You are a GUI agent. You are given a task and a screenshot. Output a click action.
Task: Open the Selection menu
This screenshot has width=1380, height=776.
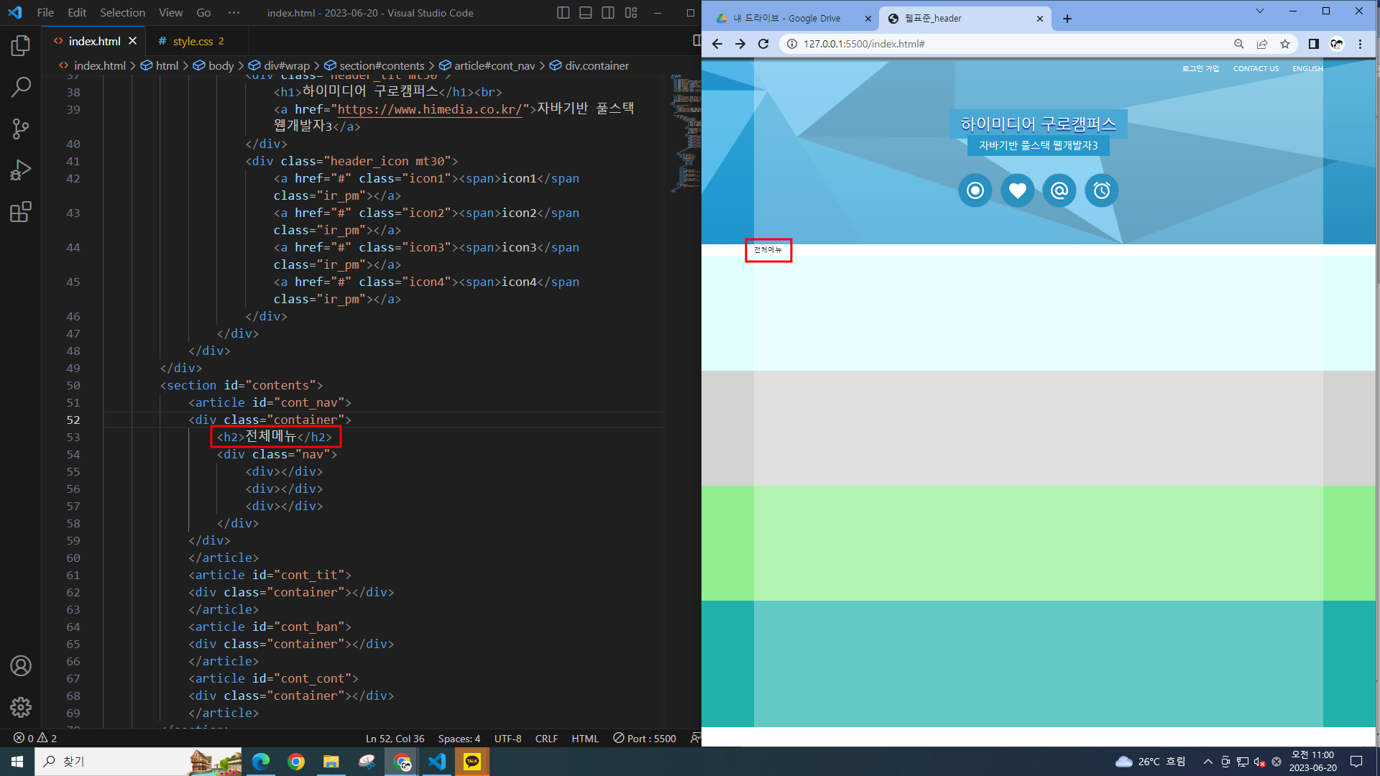122,13
